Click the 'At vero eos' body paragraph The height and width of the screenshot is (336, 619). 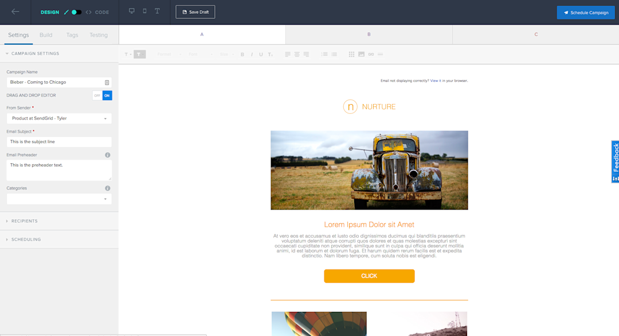pos(369,246)
